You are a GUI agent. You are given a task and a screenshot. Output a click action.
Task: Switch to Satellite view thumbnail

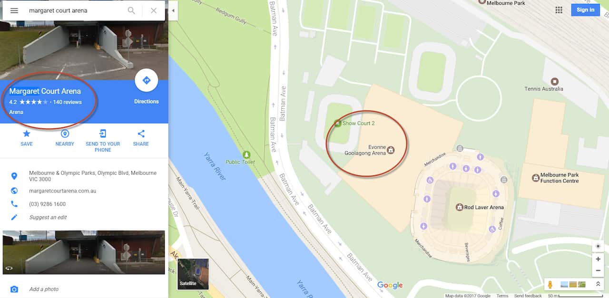point(193,274)
